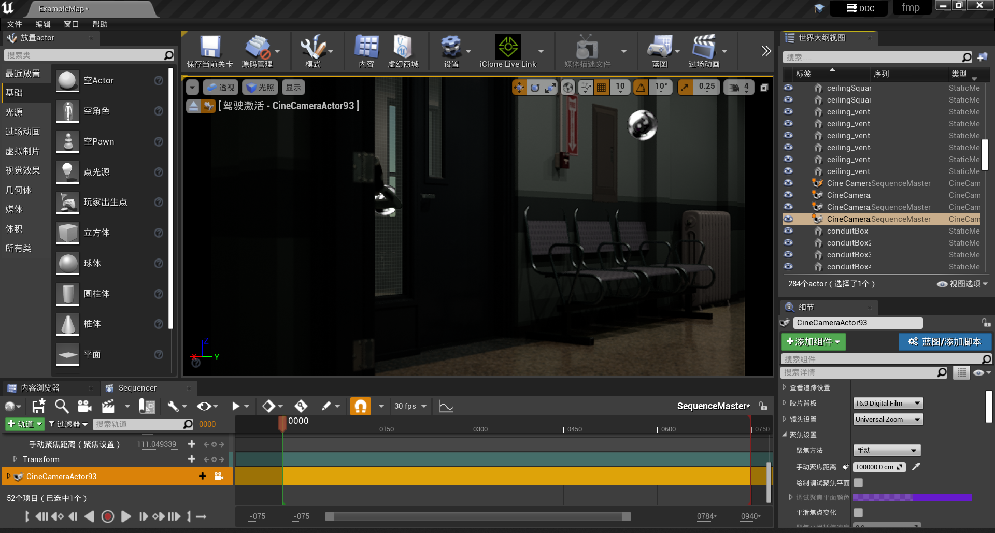Open the Sequencer curve editor icon

tap(446, 406)
